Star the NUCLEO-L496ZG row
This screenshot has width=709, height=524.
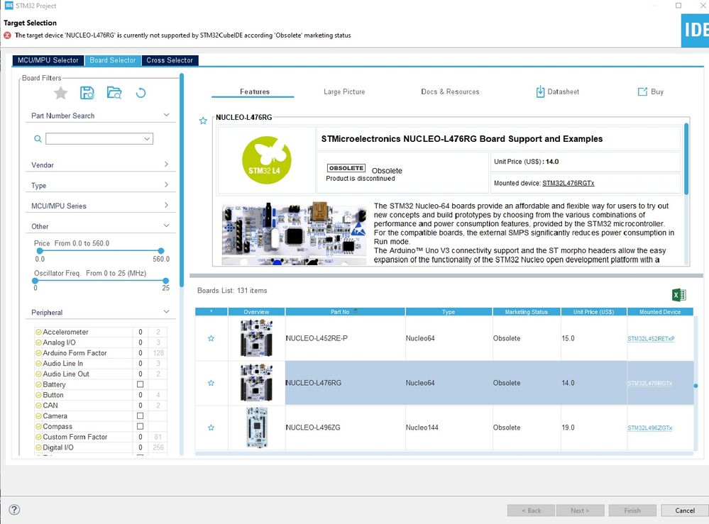tap(211, 428)
